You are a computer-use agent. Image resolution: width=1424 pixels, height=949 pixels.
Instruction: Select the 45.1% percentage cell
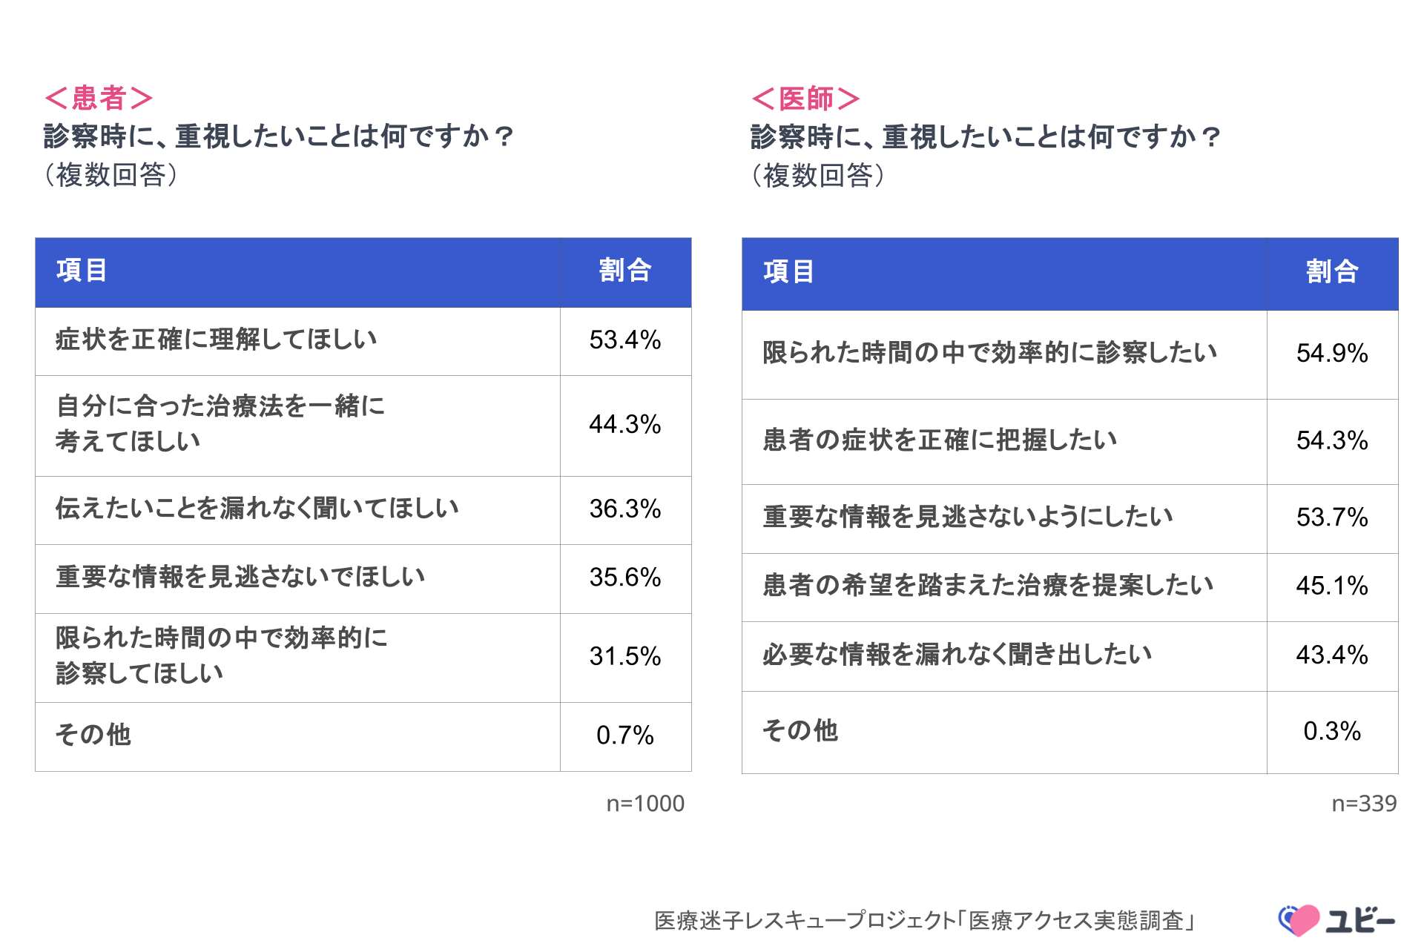[1332, 586]
